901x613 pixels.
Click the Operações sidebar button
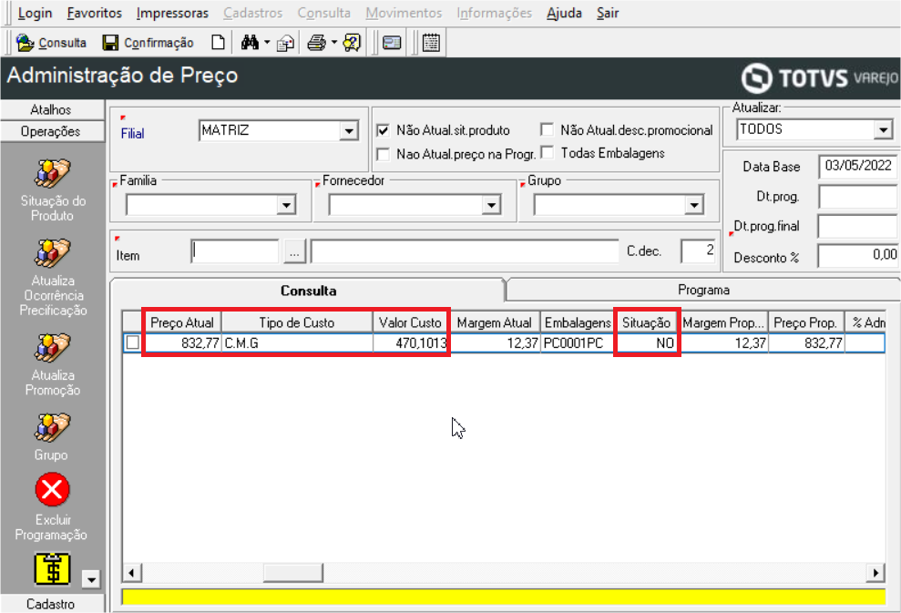click(52, 131)
